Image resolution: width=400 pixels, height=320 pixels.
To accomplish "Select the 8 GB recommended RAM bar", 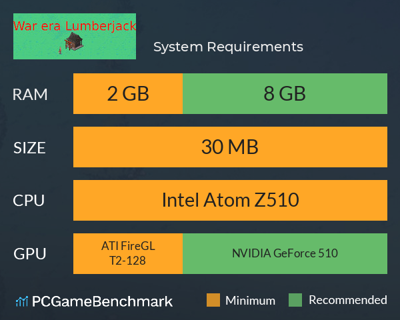I will tap(285, 93).
